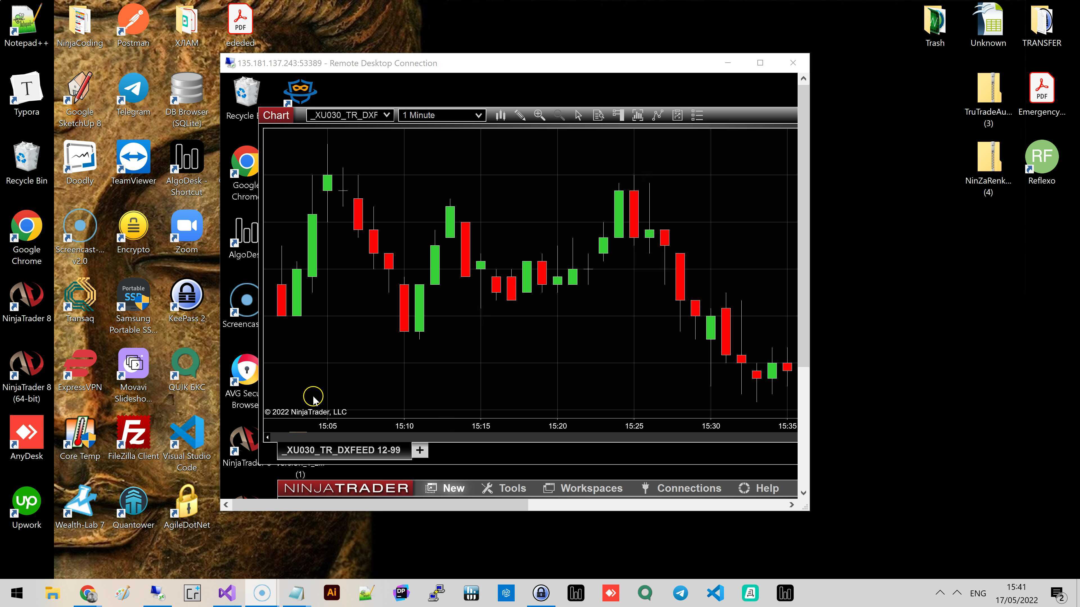Click the chart's horizontal time scroll left arrow

pos(267,437)
